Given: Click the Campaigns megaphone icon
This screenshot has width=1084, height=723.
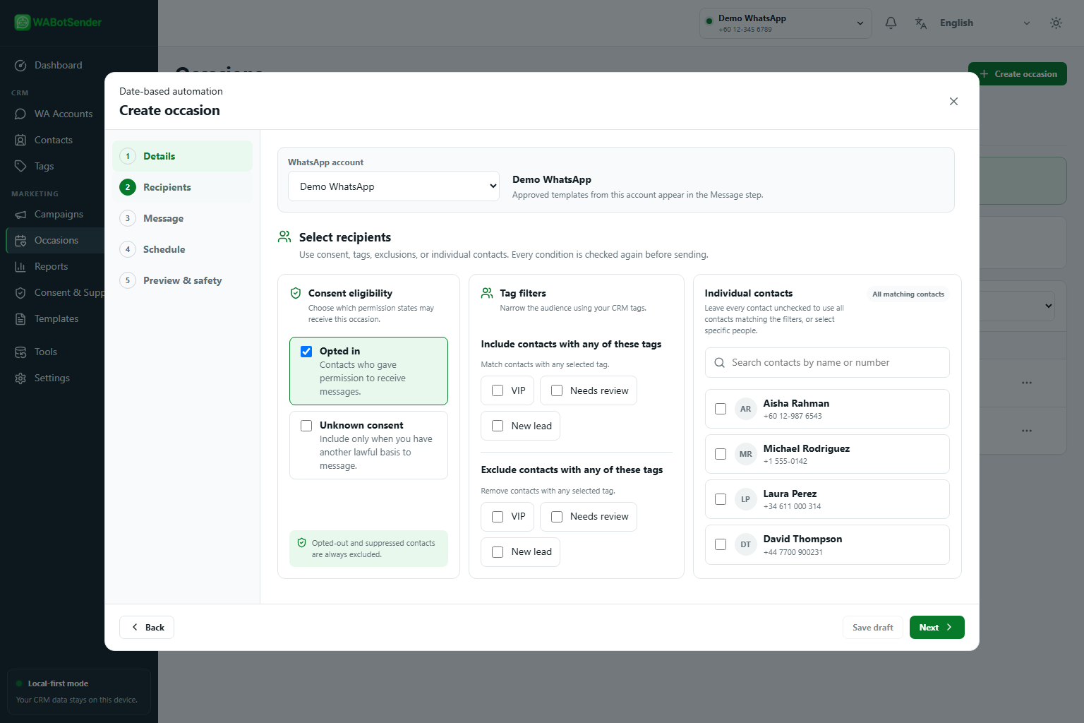Looking at the screenshot, I should [x=20, y=215].
